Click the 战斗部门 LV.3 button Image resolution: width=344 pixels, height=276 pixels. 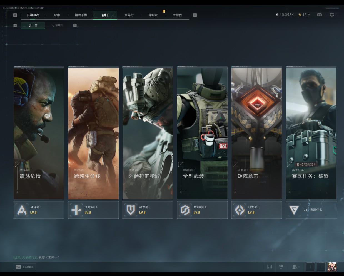[39, 210]
